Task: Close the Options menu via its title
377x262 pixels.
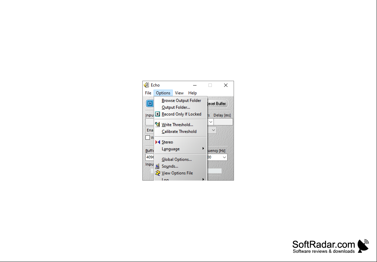Action: coord(163,93)
